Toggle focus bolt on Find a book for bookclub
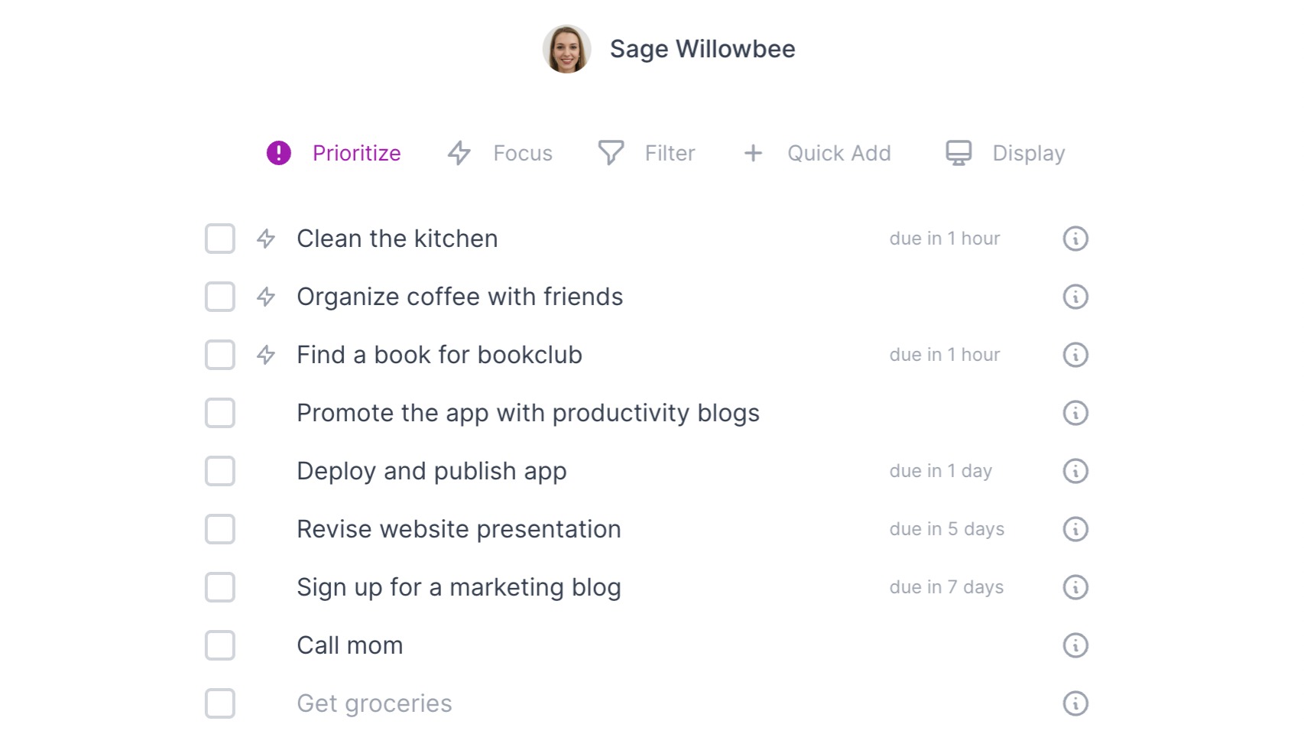The width and height of the screenshot is (1304, 734). (266, 355)
